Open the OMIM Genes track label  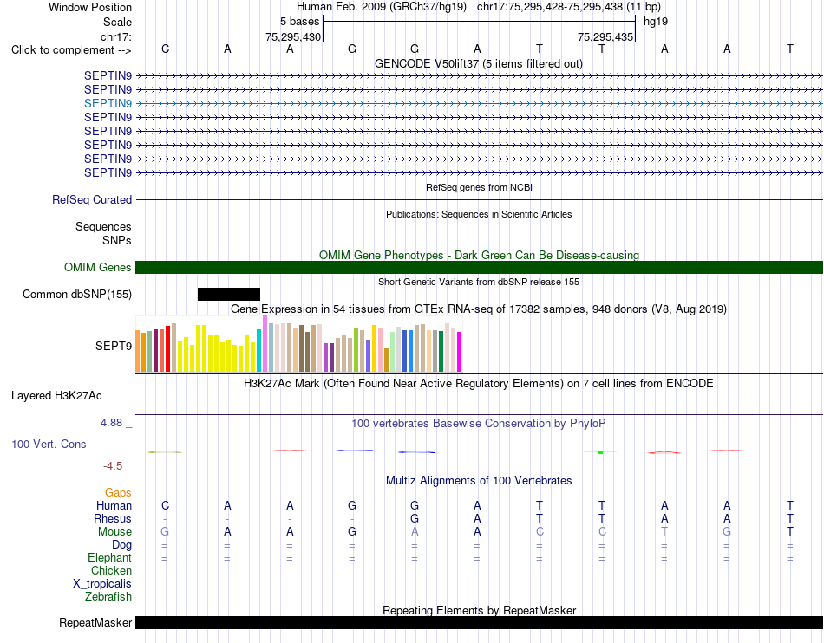point(98,267)
